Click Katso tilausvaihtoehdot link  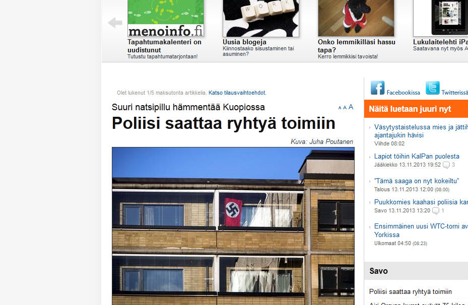point(237,93)
